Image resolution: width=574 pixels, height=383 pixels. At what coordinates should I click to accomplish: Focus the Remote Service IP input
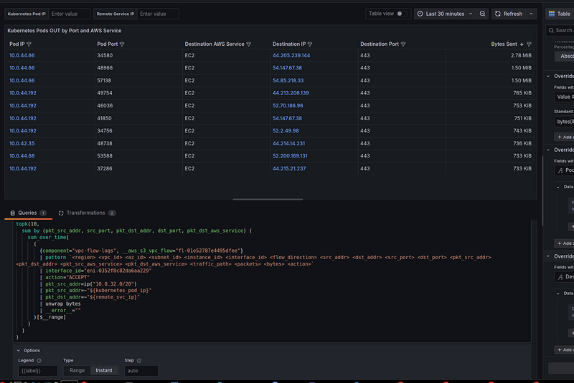(x=158, y=14)
